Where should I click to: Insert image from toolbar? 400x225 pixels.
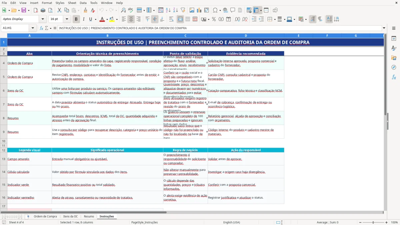pos(192,10)
